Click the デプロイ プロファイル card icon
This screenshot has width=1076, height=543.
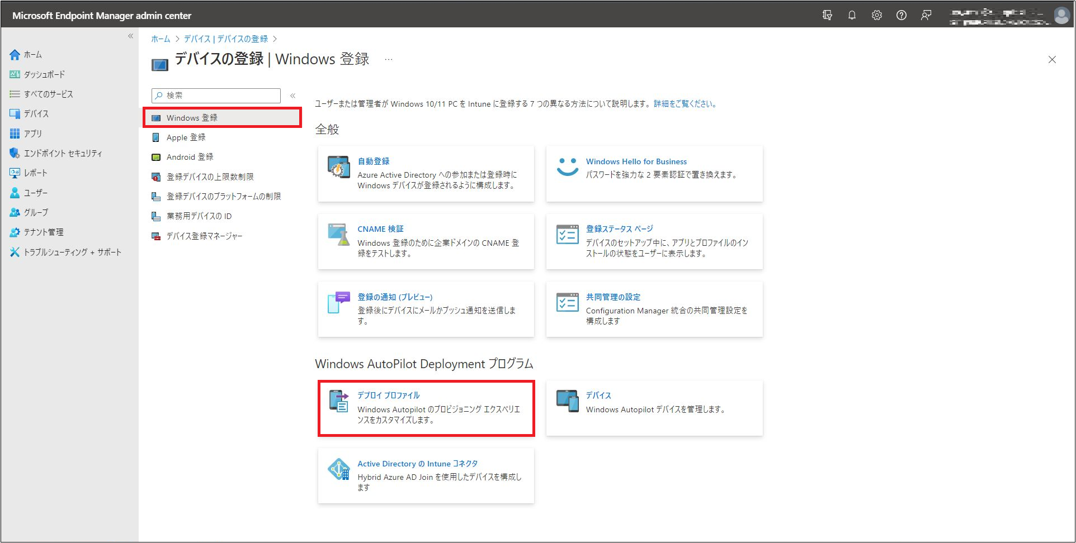click(339, 401)
